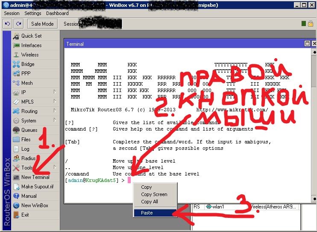Open the Dashboard menu
Viewport: 317px width, 232px height.
(57, 13)
